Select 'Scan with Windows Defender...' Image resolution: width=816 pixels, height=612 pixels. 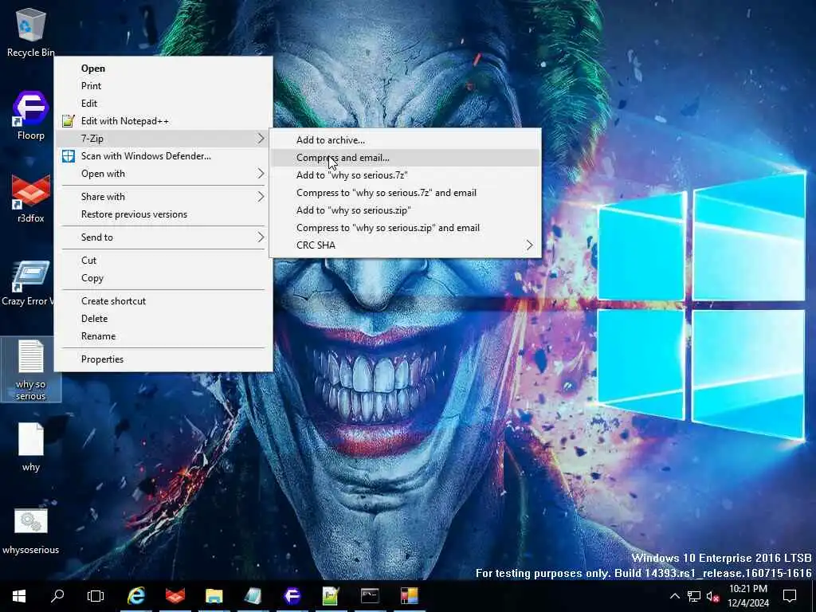tap(164, 156)
